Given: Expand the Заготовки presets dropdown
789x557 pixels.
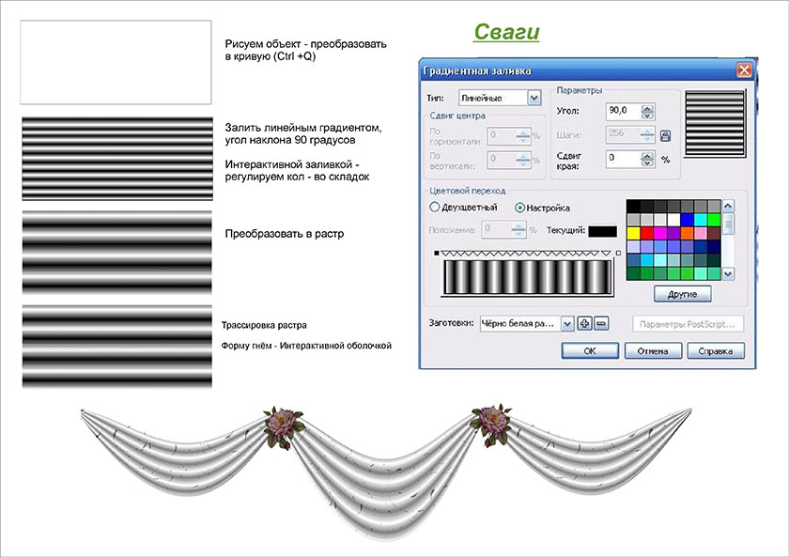Looking at the screenshot, I should pos(566,324).
